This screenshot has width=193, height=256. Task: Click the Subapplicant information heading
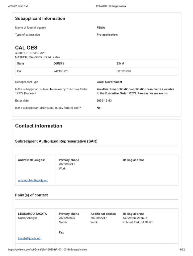[40, 18]
